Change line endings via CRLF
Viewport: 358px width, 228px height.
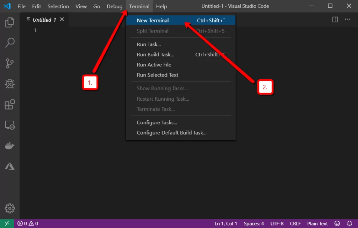[295, 223]
